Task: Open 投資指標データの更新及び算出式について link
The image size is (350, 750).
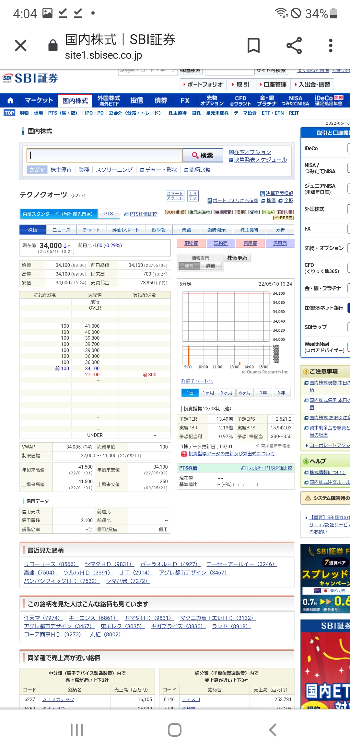Action: click(231, 454)
